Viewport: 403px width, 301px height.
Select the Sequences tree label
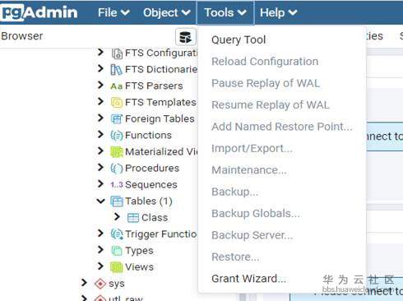151,184
